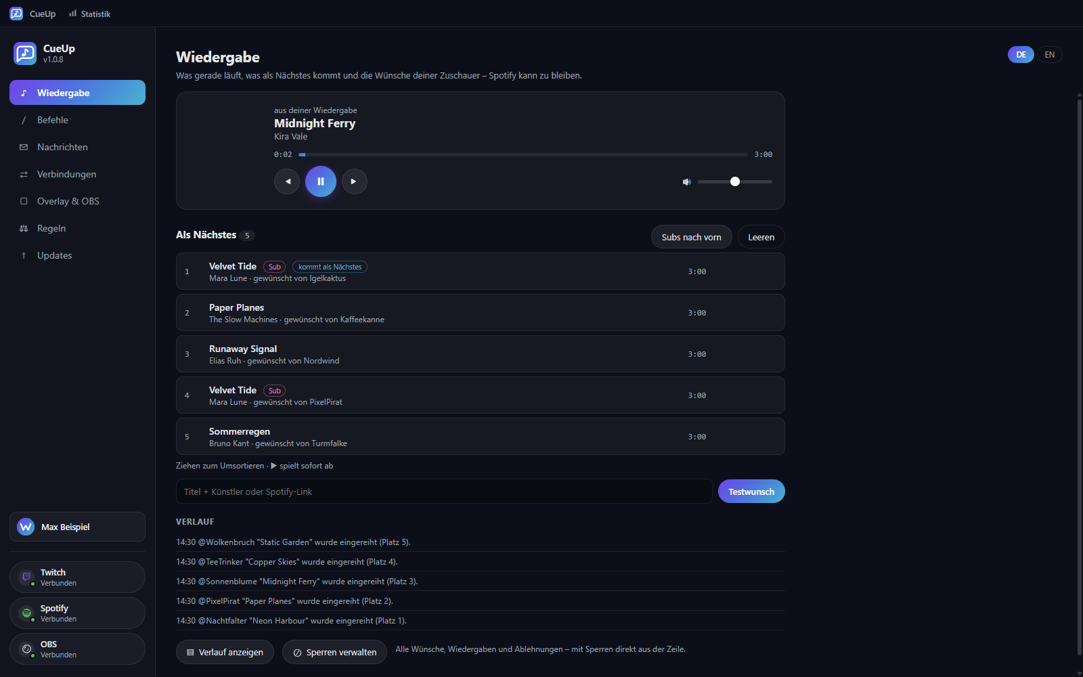This screenshot has width=1083, height=677.
Task: Skip to the previous track
Action: click(x=287, y=181)
